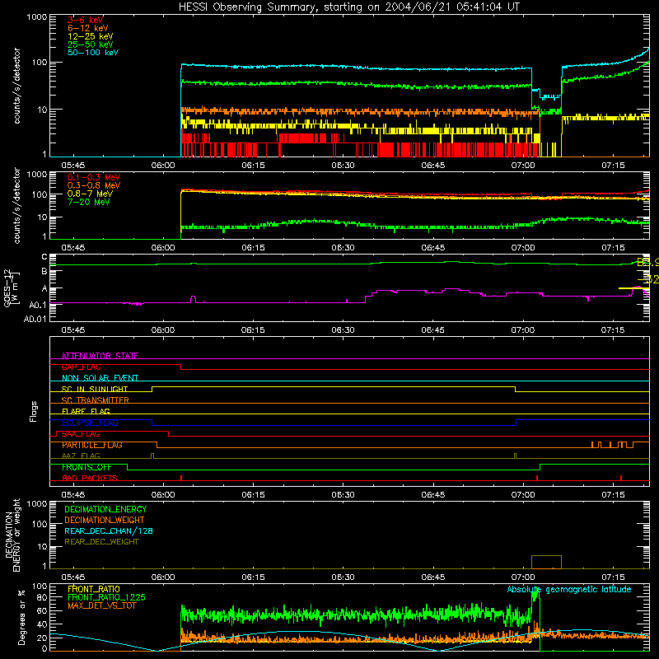
Task: Click the C level tick on GOES axis
Action: 44,256
